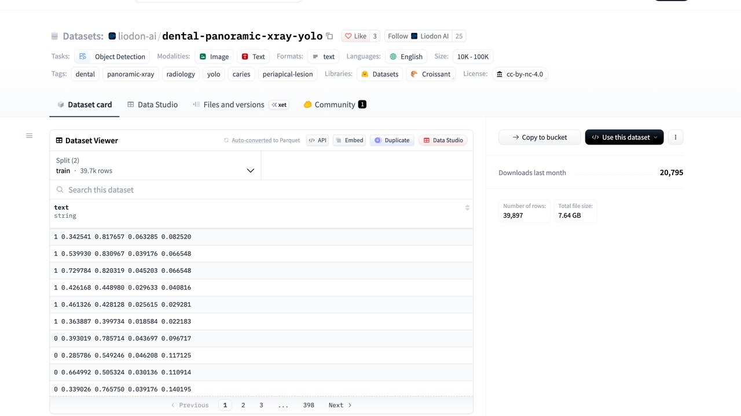Click the Search this dataset field

tap(261, 190)
